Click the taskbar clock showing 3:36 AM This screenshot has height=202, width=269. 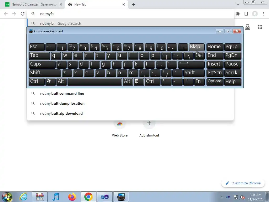[x=256, y=197]
